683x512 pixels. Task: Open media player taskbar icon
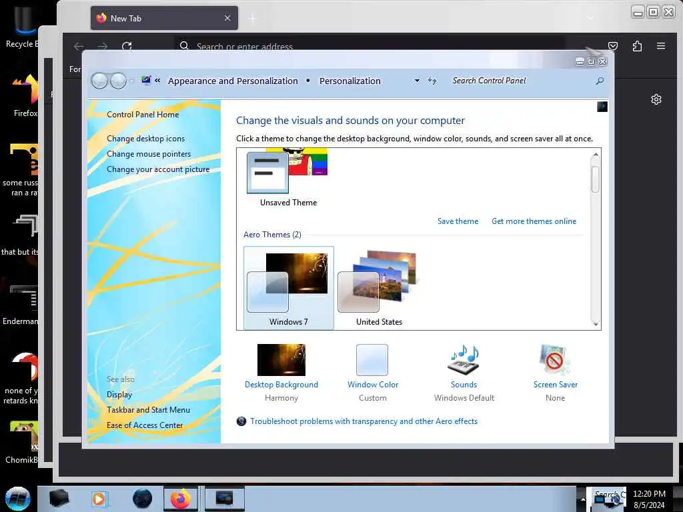(99, 499)
